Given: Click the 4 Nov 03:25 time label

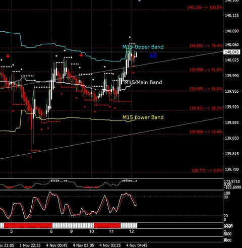Looking at the screenshot, I should (110, 245).
